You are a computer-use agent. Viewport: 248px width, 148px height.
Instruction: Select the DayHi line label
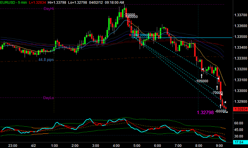(49, 9)
